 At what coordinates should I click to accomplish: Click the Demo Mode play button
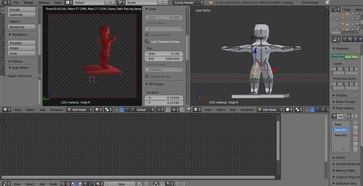click(x=327, y=2)
